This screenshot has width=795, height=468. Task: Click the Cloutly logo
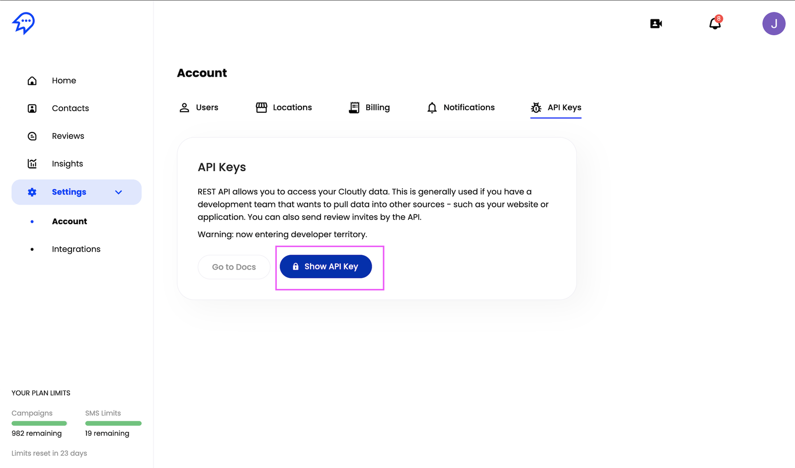tap(23, 22)
